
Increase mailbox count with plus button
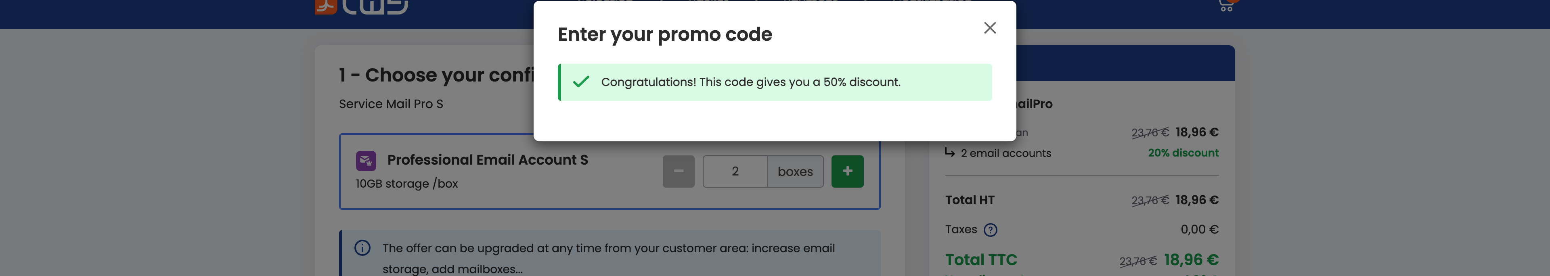pyautogui.click(x=846, y=171)
